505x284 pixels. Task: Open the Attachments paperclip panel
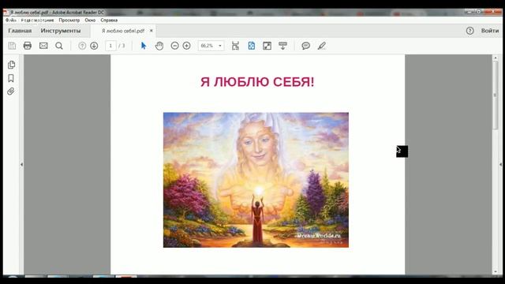11,92
